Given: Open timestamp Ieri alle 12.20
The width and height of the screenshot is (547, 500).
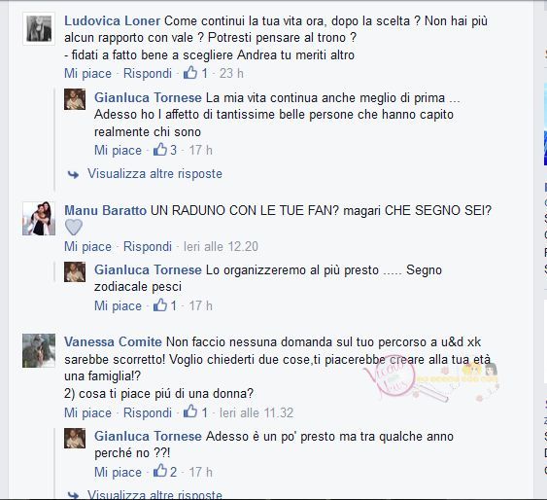Looking at the screenshot, I should tap(221, 246).
